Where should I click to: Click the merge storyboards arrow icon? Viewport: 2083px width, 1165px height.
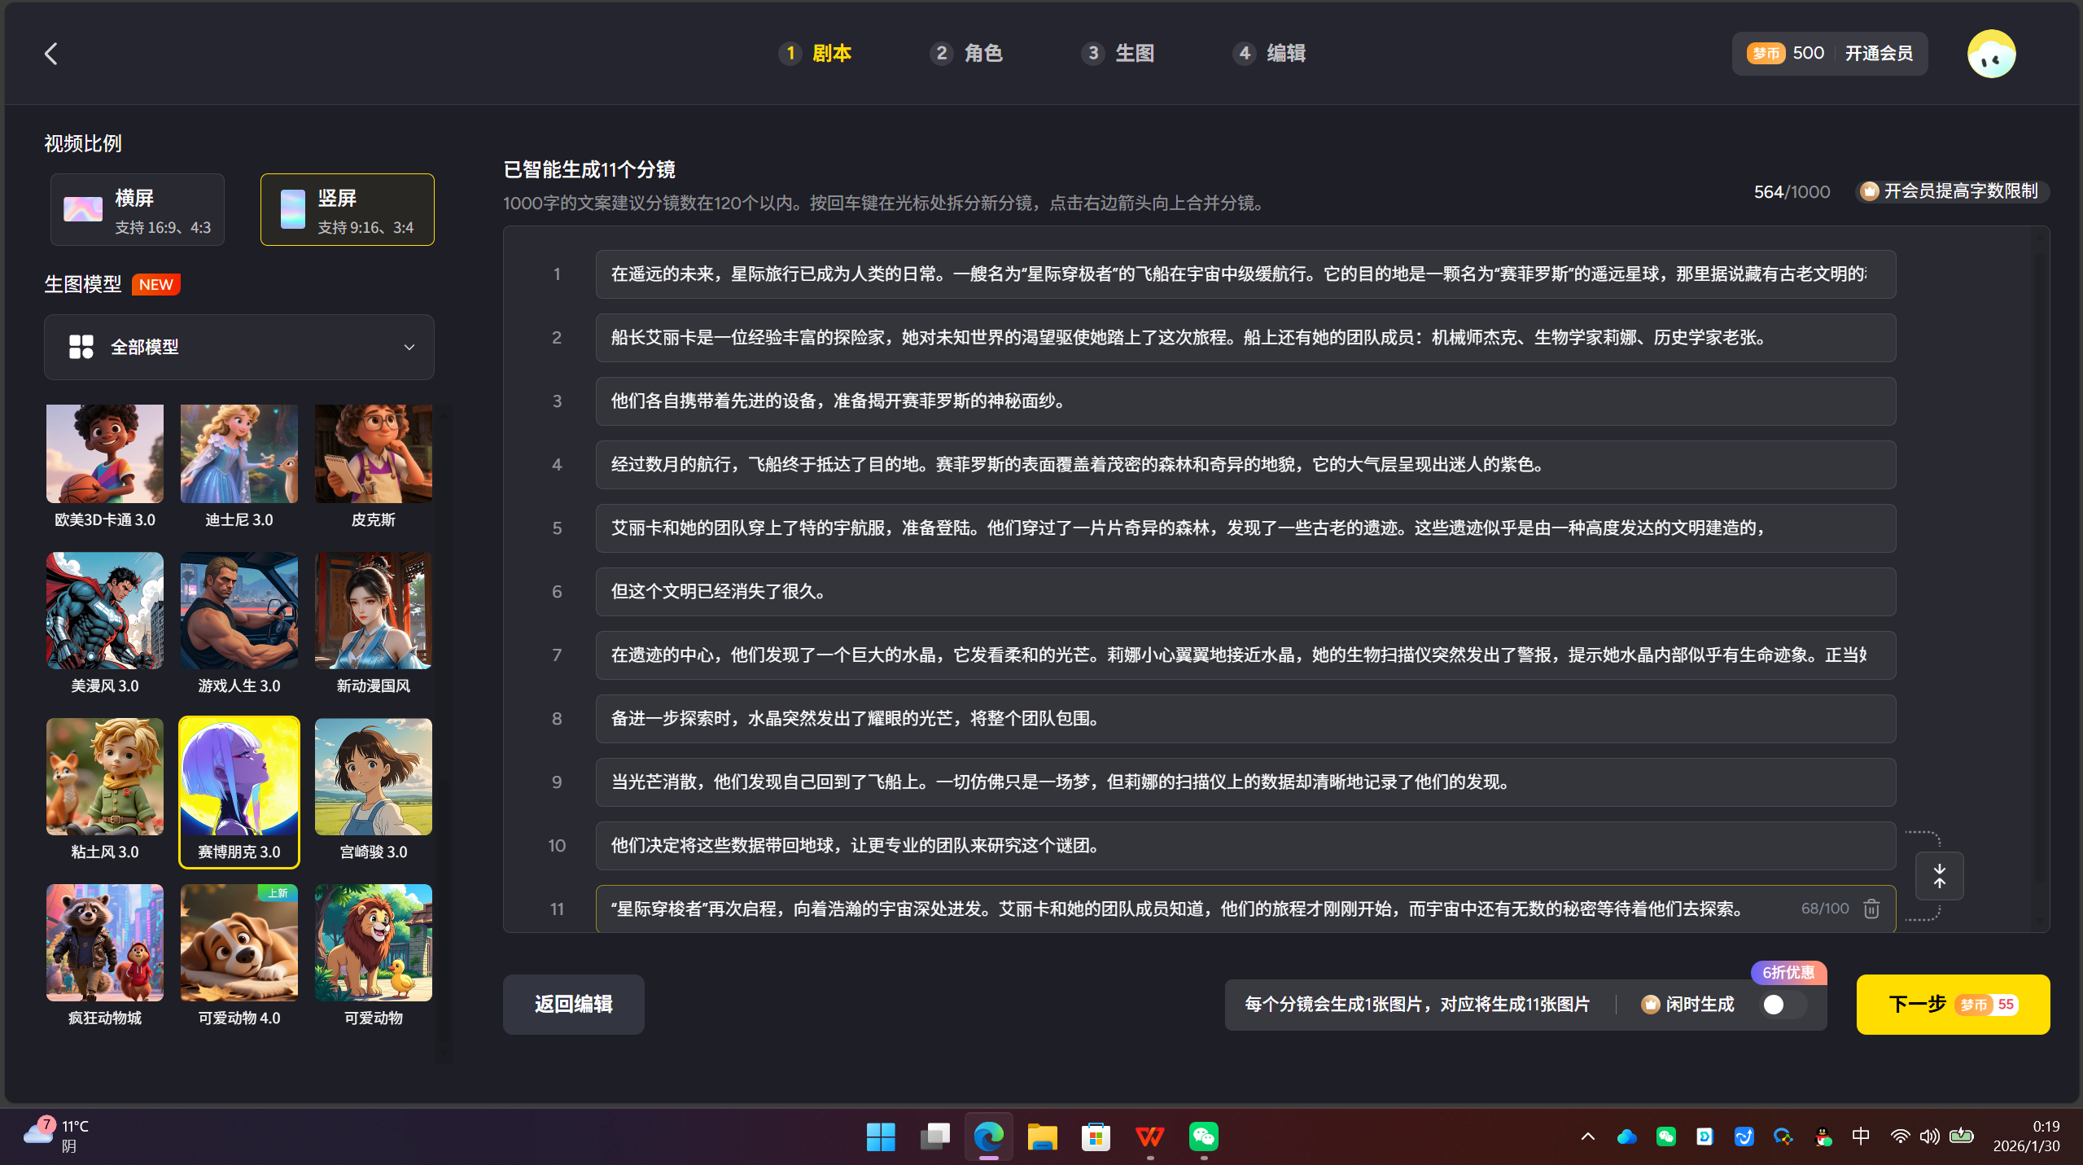(x=1938, y=876)
